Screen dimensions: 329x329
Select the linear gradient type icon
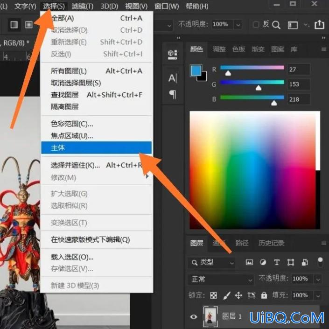[14, 25]
